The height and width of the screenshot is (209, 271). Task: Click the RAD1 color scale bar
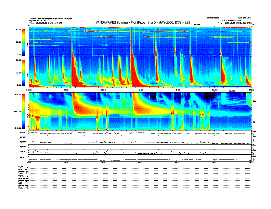click(23, 73)
